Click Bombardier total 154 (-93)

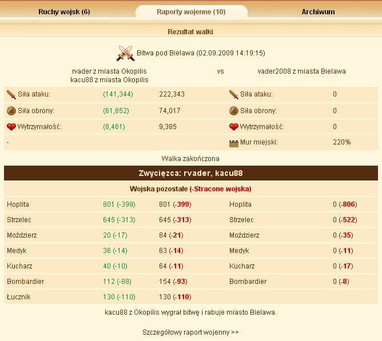pos(173,282)
